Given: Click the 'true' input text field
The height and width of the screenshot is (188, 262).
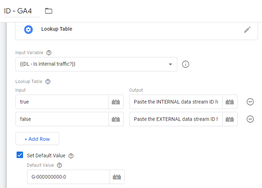Looking at the screenshot, I should tap(62, 102).
